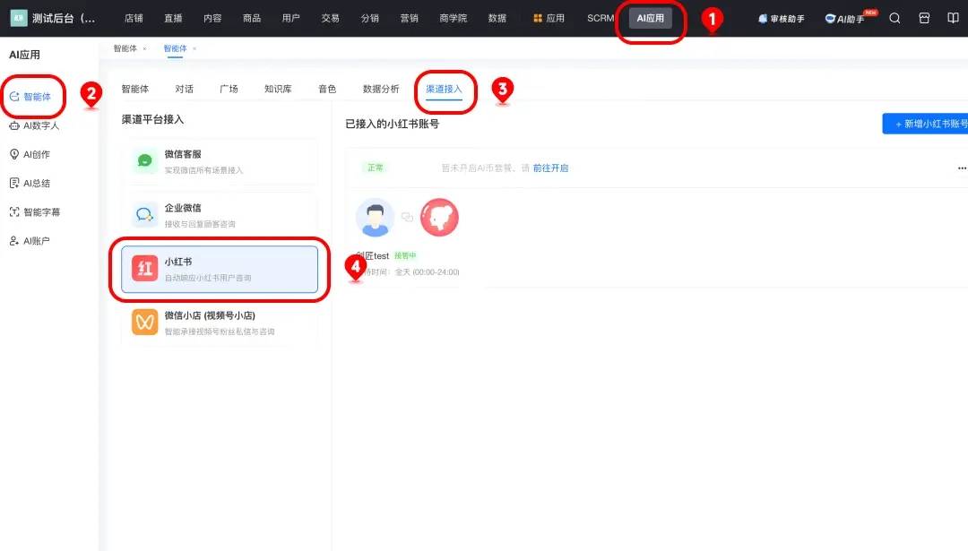The image size is (968, 551).
Task: Open the 交易 top menu
Action: [330, 19]
